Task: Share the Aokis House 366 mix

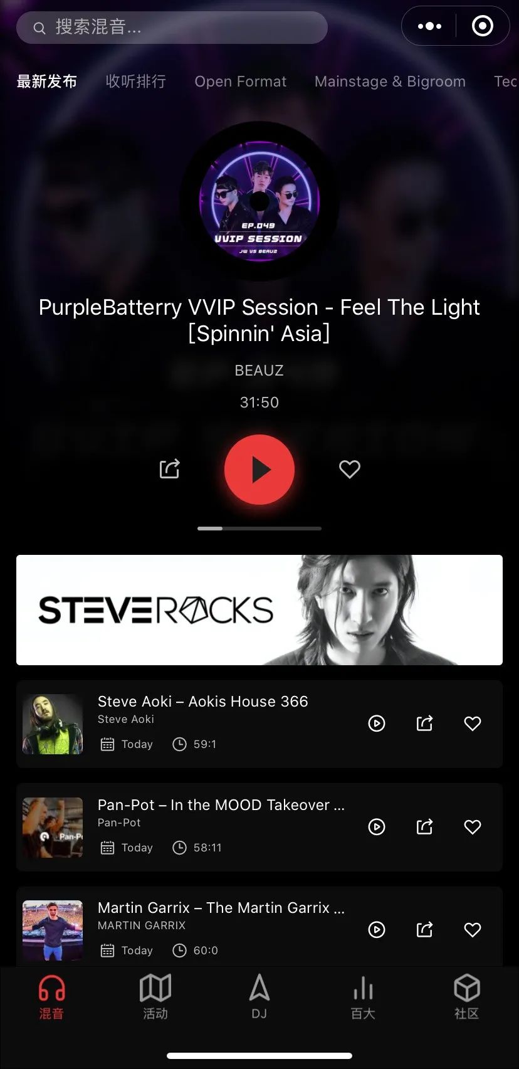Action: point(425,723)
